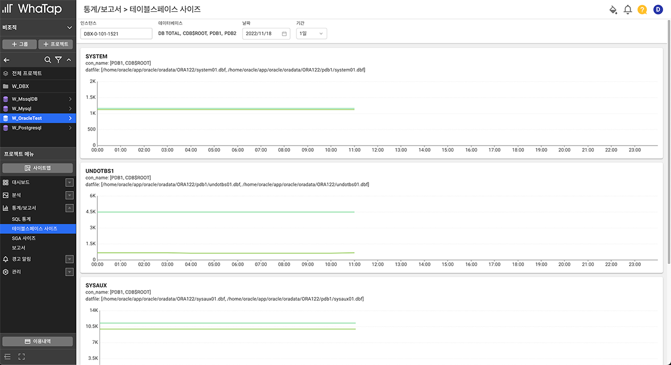Screen dimensions: 671x365
Task: Collapse project list with up chevron
Action: (x=69, y=60)
